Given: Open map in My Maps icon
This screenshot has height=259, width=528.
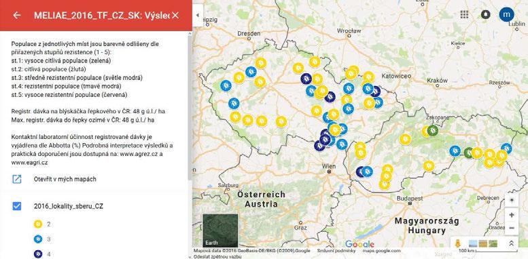Looking at the screenshot, I should [16, 179].
